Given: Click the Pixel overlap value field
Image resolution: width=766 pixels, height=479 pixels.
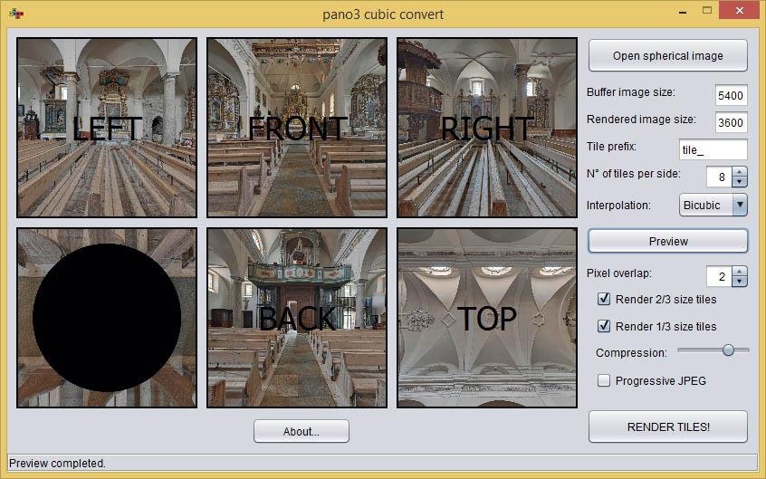Looking at the screenshot, I should [x=719, y=277].
